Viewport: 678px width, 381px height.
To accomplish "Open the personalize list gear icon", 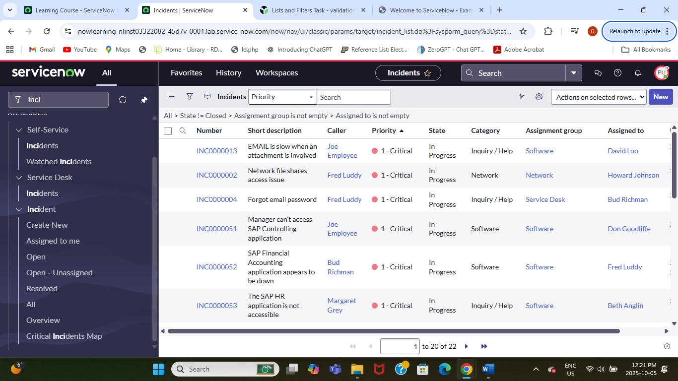I will tap(539, 97).
